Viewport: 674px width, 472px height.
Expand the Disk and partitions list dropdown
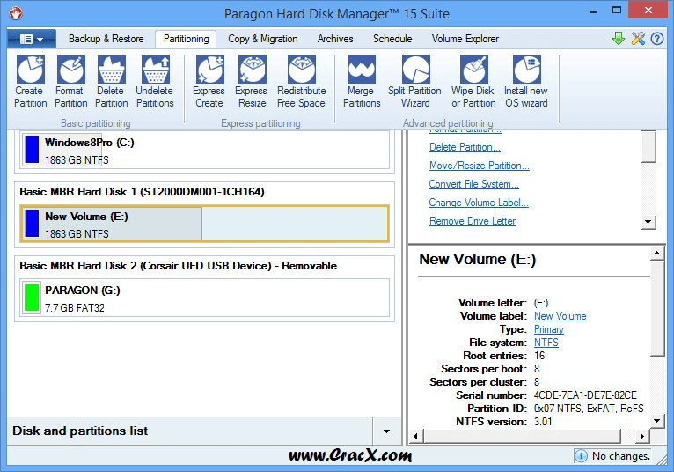click(x=386, y=431)
